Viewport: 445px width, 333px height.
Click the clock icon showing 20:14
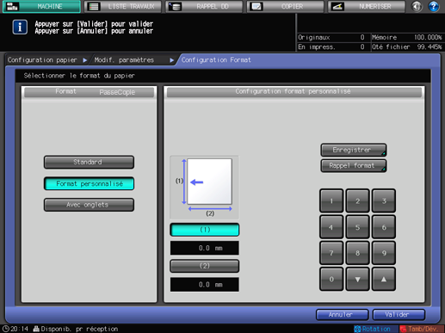coord(6,329)
